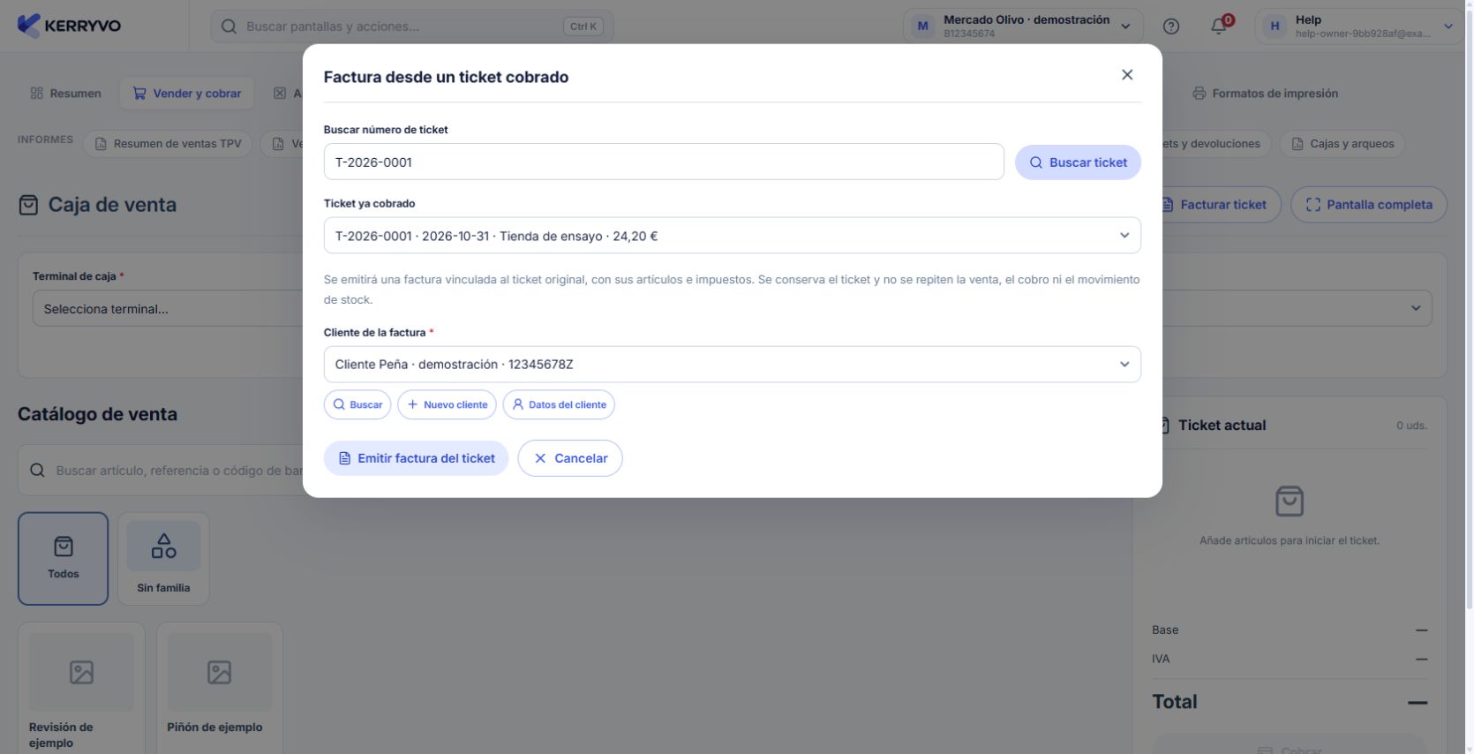Click Facturar ticket in the background page
Image resolution: width=1474 pixels, height=754 pixels.
[x=1222, y=205]
